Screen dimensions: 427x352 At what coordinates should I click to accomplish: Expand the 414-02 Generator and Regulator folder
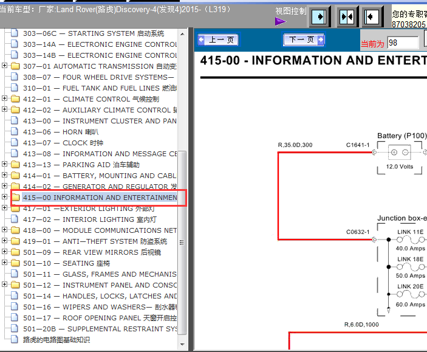4,185
